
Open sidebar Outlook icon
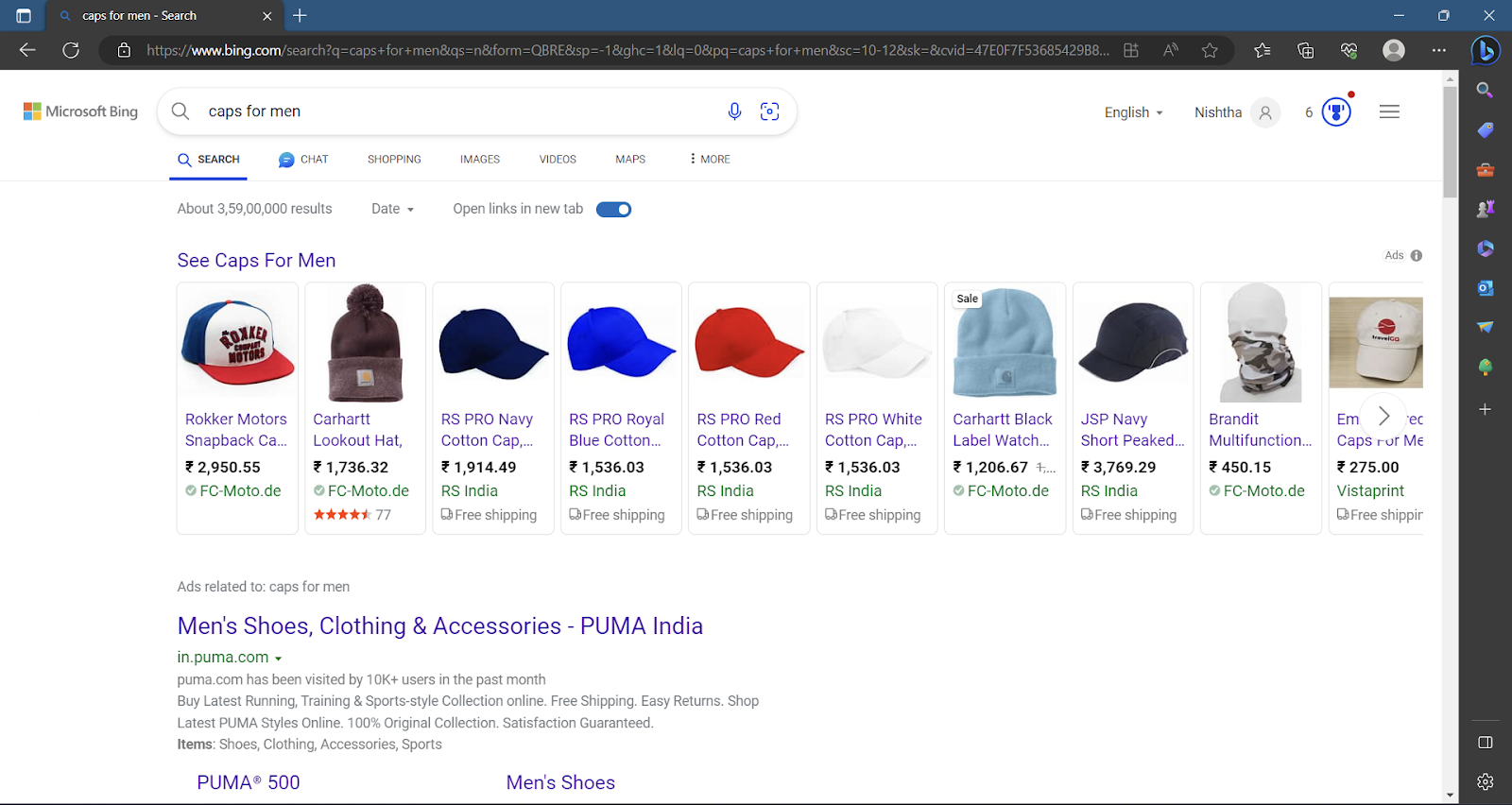(x=1486, y=288)
